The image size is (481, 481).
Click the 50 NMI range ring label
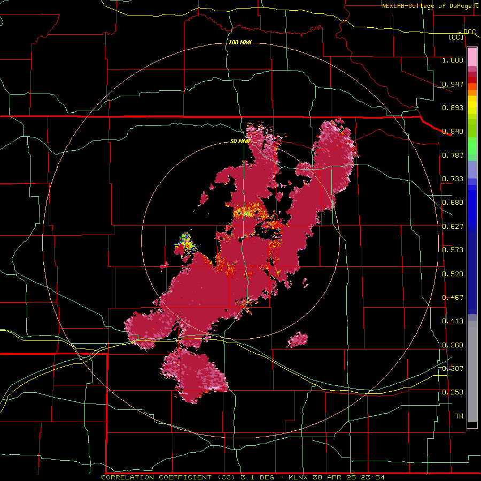pos(240,141)
